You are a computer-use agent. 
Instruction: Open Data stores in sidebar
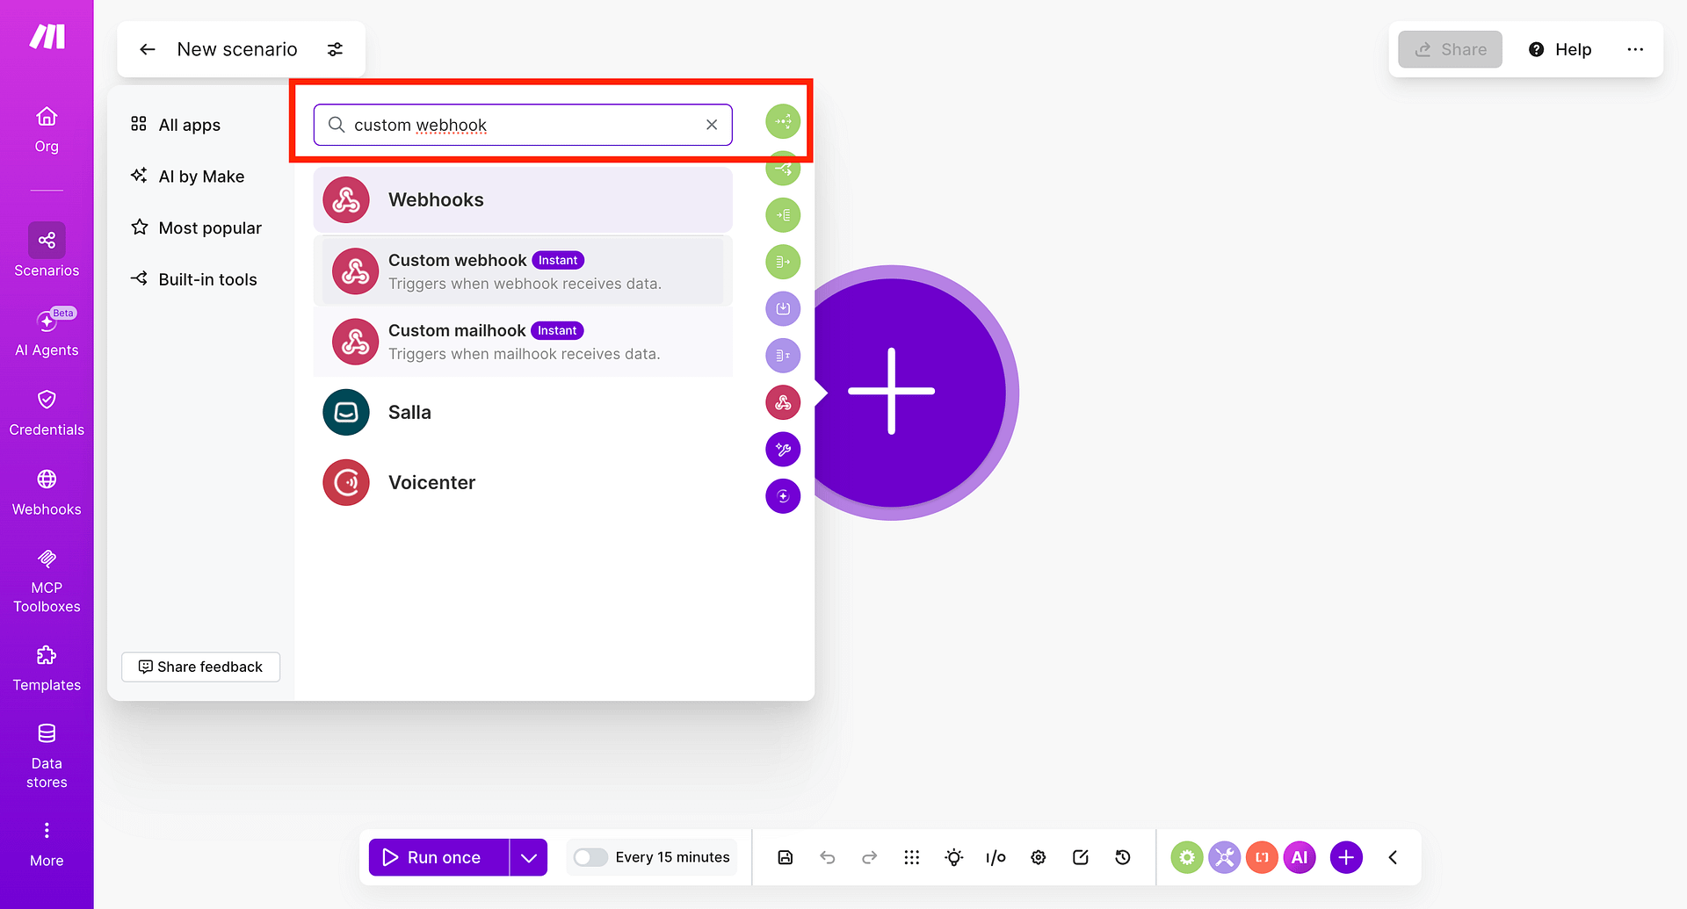click(x=47, y=756)
